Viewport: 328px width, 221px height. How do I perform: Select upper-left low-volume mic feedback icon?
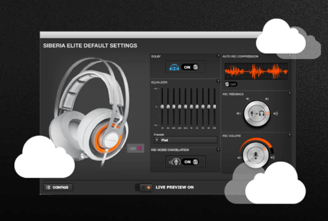247,99
